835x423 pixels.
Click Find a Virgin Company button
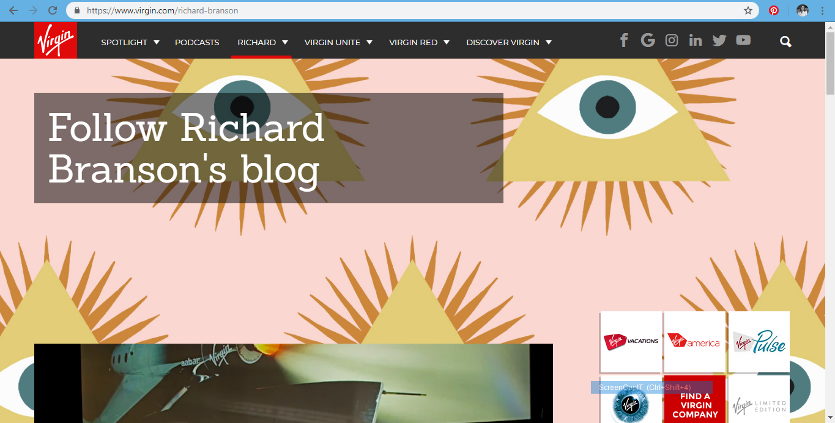[695, 399]
